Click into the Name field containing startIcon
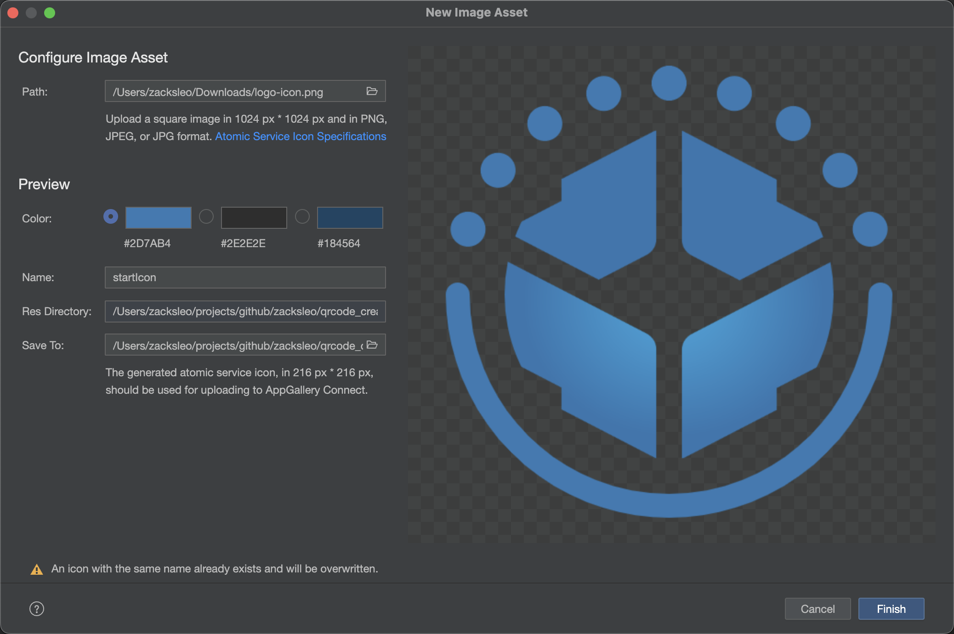The height and width of the screenshot is (634, 954). tap(245, 277)
